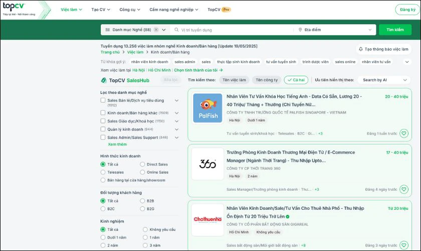
Task: Open the Cẩm nang nghề nghiệp menu
Action: [174, 10]
